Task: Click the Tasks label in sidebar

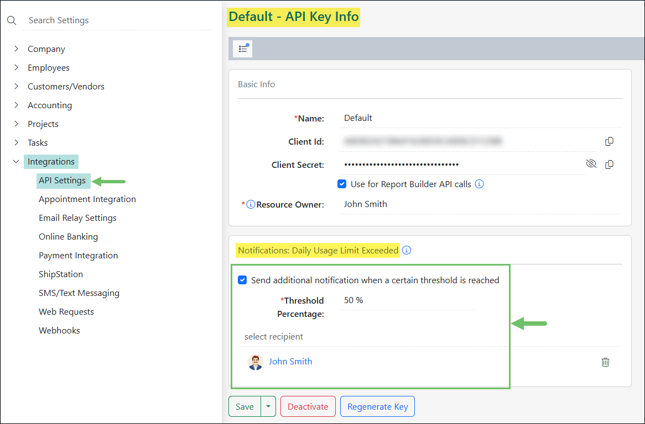Action: [38, 143]
